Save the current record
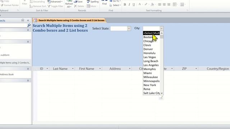Viewport: 230px width, 129px height. pyautogui.click(x=78, y=1)
